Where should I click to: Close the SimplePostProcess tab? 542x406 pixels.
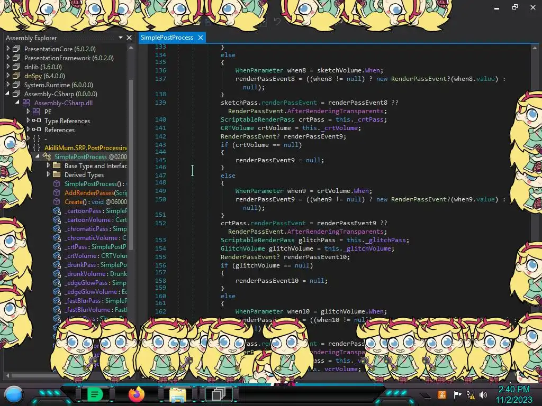click(x=201, y=38)
